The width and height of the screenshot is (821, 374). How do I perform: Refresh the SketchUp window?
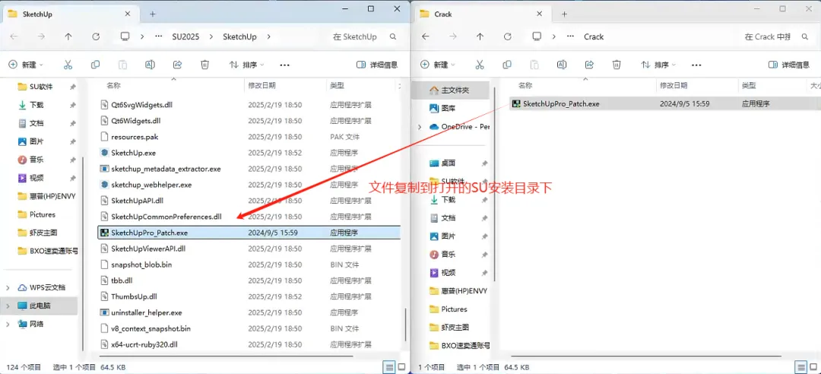[96, 36]
